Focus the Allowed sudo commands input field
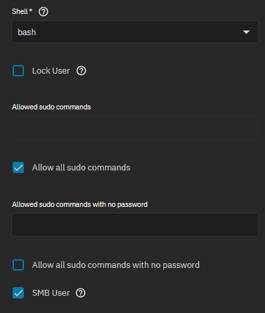The height and width of the screenshot is (313, 265). [x=135, y=128]
